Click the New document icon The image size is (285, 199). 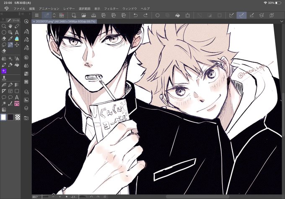point(74,15)
